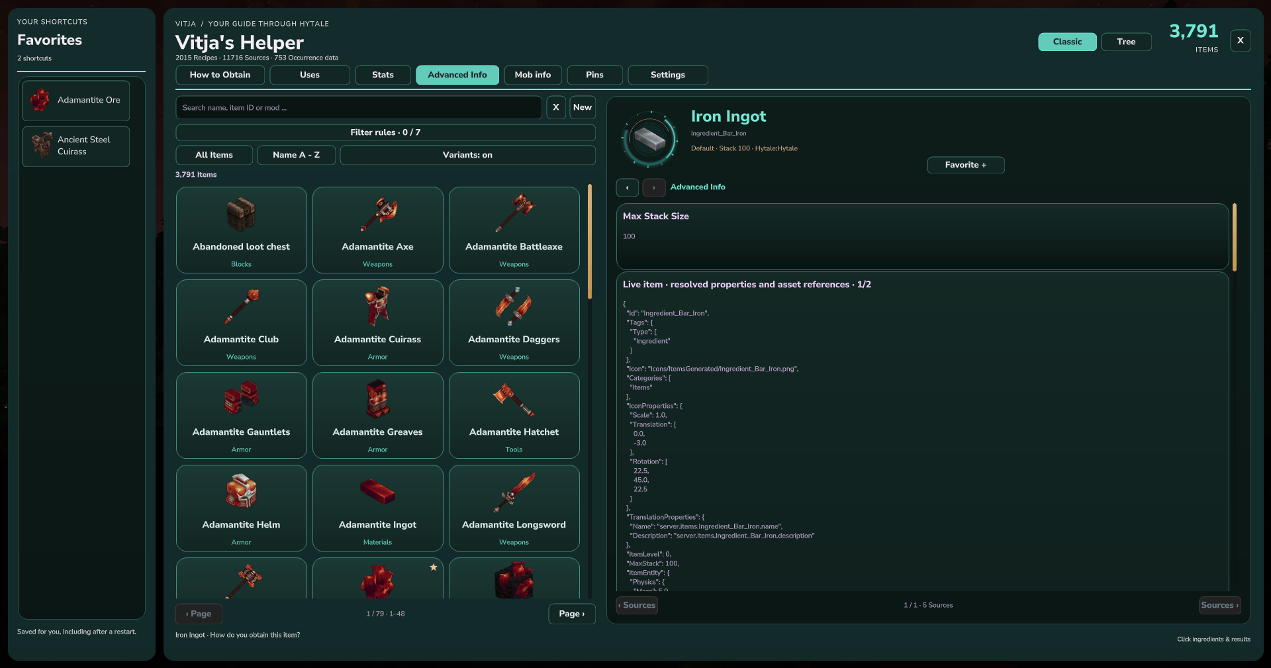This screenshot has height=668, width=1271.
Task: Select the Adamantite Hatchet tool icon
Action: tap(514, 399)
